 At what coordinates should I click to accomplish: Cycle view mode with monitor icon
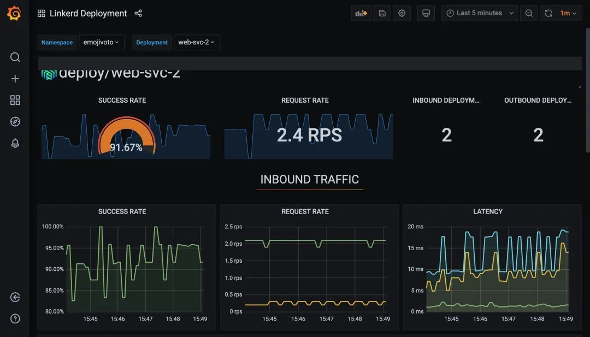(426, 13)
